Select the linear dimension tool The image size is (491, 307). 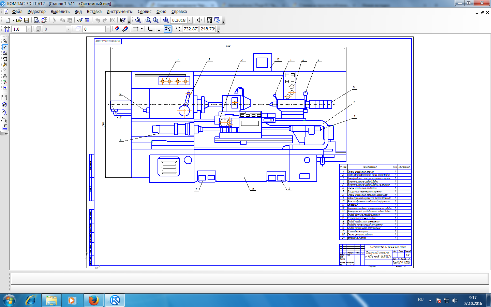pyautogui.click(x=4, y=97)
